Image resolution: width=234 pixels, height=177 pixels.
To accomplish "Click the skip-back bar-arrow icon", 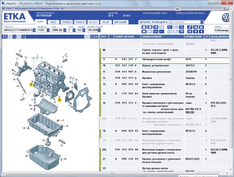I will 195,32.
